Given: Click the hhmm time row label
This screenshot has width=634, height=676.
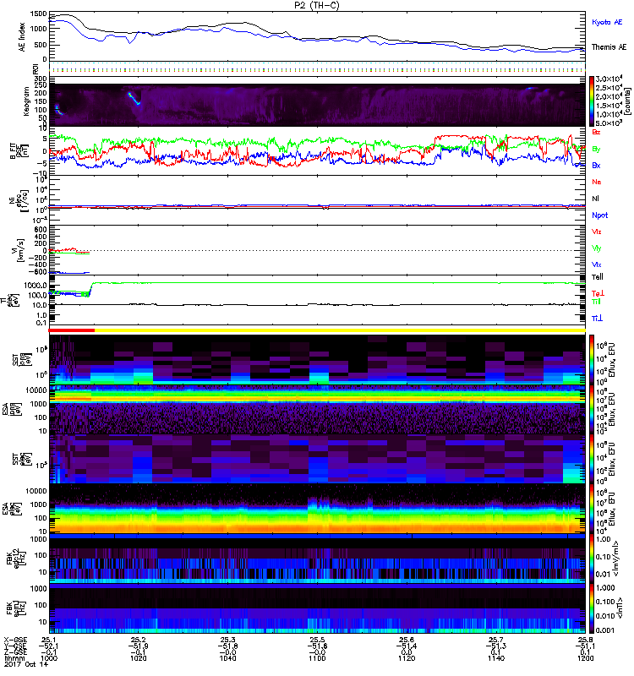Looking at the screenshot, I should tap(14, 657).
